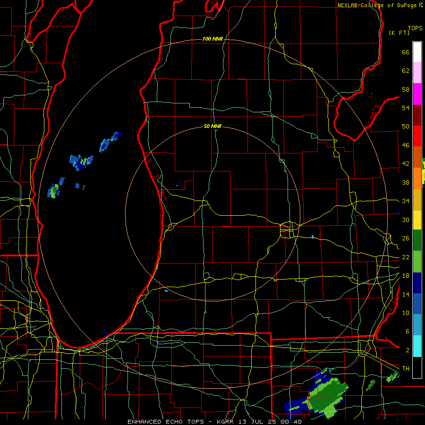Click the large green echo top cell in the southeast

point(327,396)
